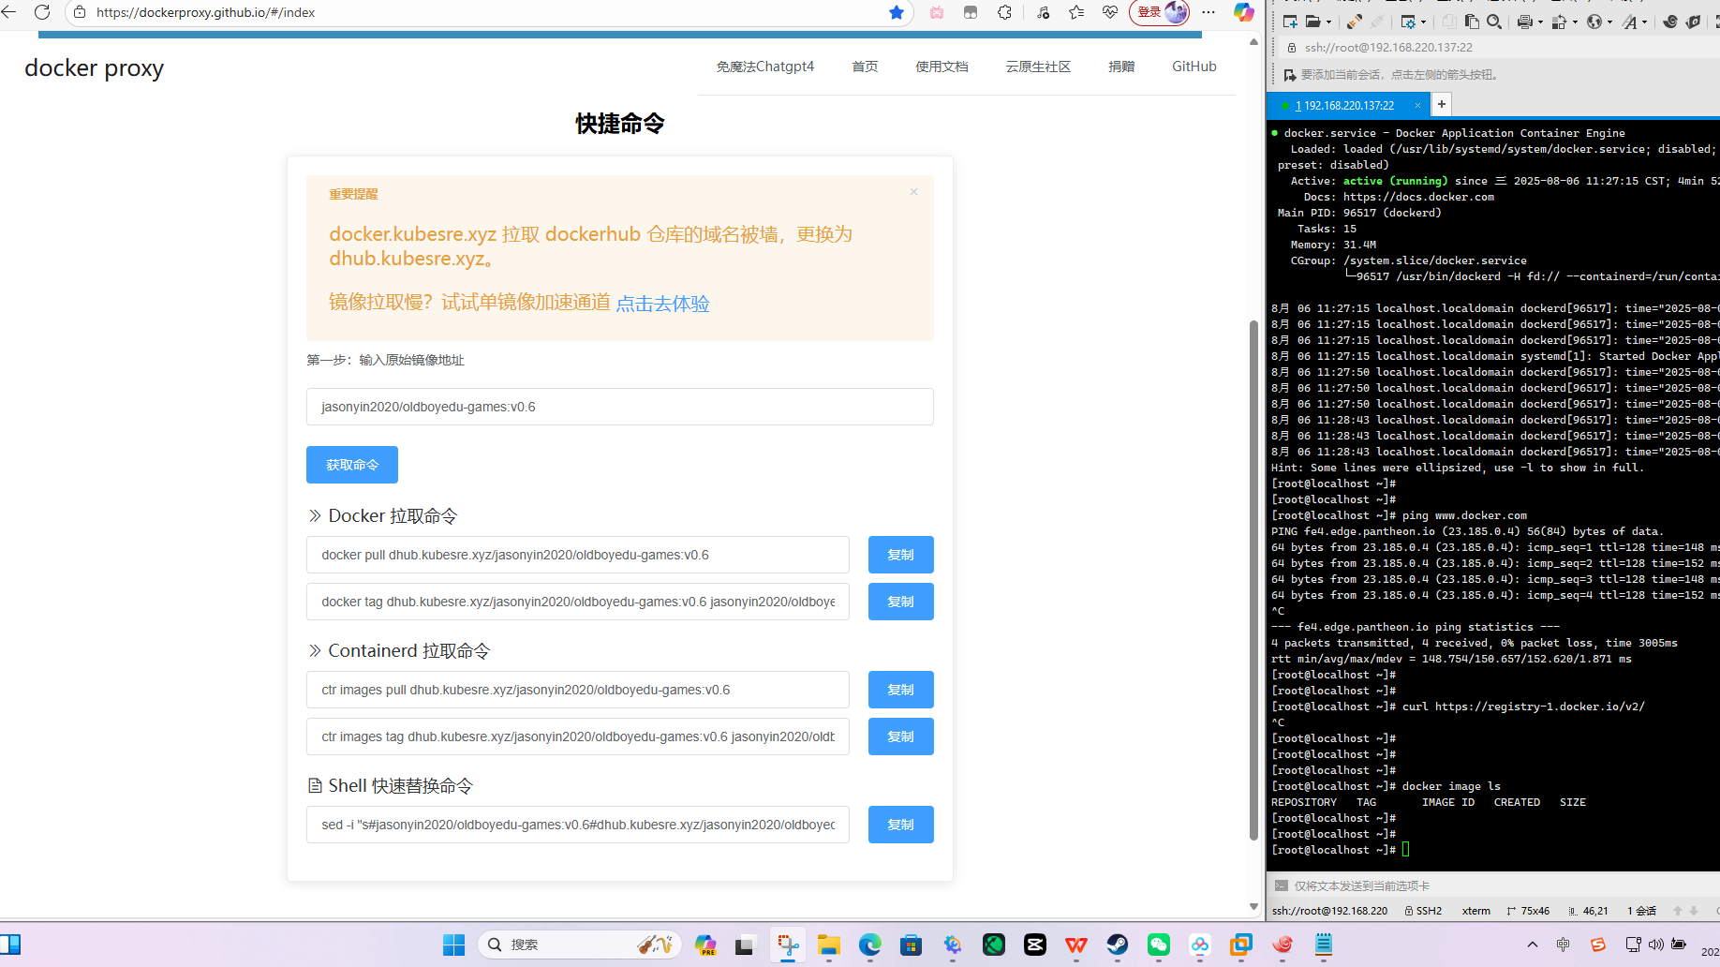Click the browser back arrow
This screenshot has width=1720, height=967.
[x=9, y=12]
